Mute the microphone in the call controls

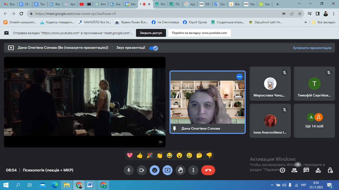point(129,170)
